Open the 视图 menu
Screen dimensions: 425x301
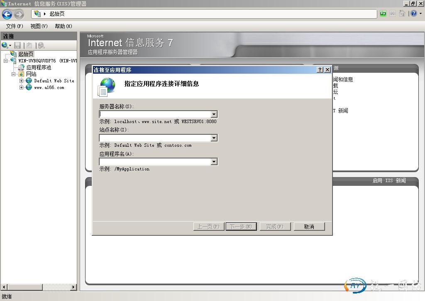(x=38, y=26)
